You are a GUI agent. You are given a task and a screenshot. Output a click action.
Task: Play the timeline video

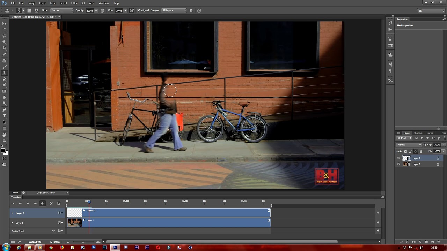[28, 203]
